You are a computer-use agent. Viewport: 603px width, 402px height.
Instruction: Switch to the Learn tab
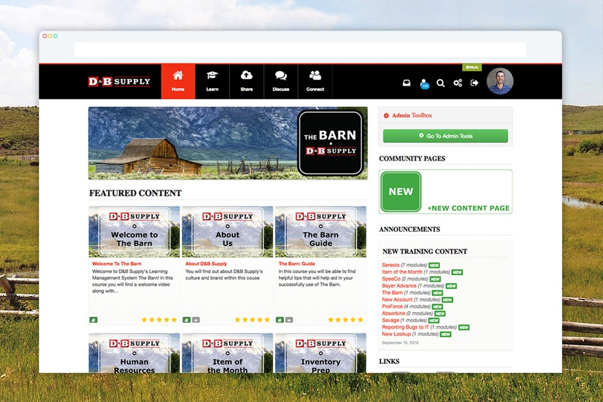(x=212, y=80)
